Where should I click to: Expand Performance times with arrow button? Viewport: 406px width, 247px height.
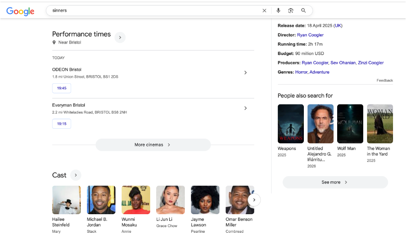click(x=120, y=38)
